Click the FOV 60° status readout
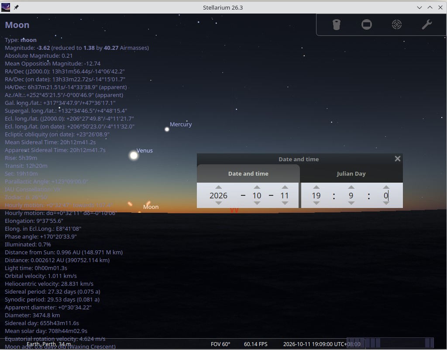This screenshot has width=447, height=350. (220, 344)
